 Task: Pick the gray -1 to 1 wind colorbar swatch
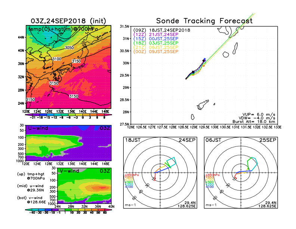tap(62, 210)
